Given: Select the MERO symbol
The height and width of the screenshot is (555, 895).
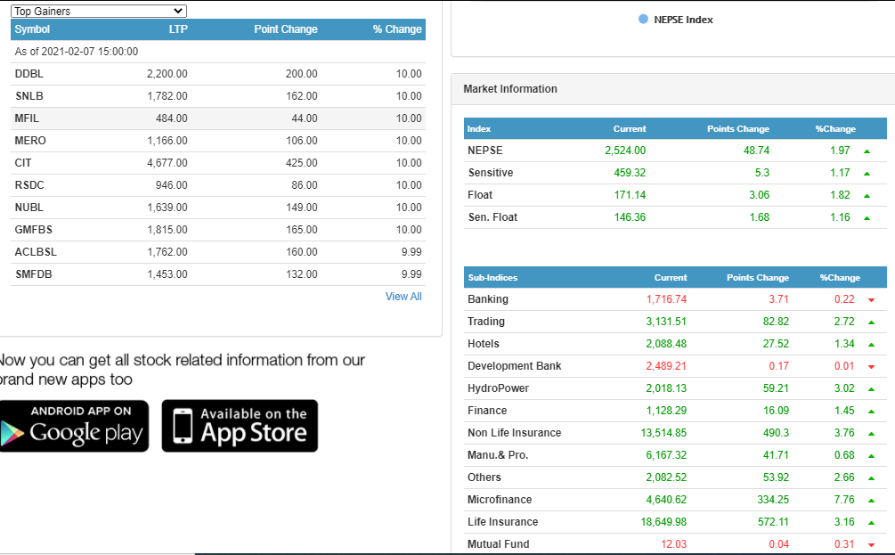Looking at the screenshot, I should (30, 141).
